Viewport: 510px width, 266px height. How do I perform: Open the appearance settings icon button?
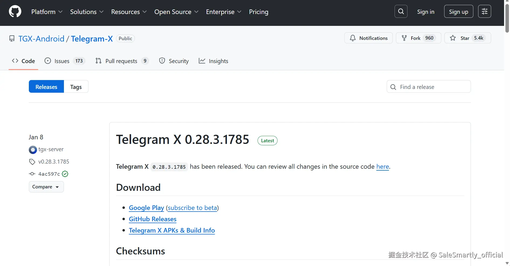click(484, 12)
